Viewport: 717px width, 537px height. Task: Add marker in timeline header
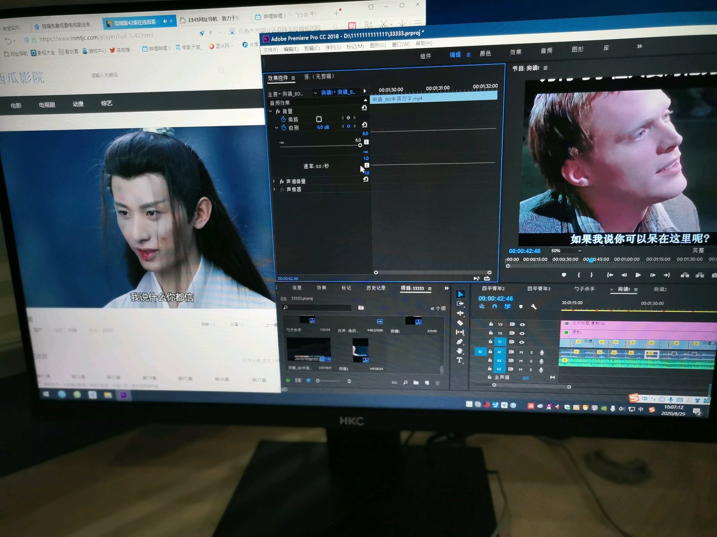tap(521, 306)
